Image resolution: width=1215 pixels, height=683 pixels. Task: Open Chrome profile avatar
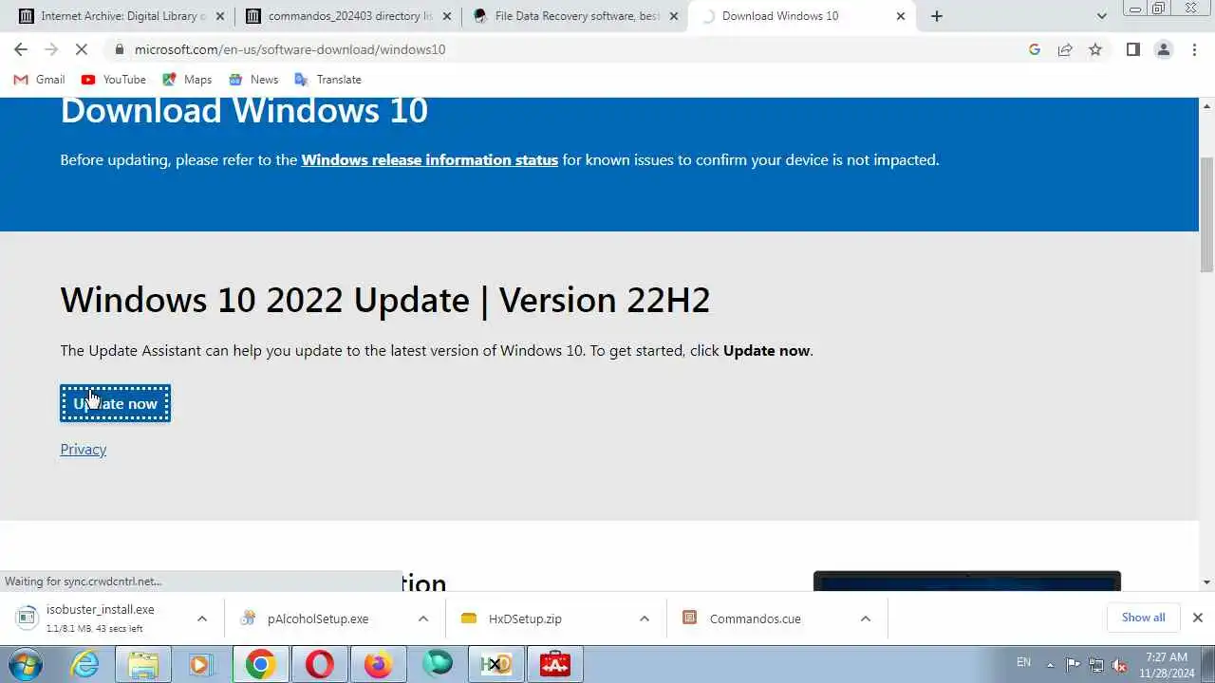pyautogui.click(x=1164, y=49)
